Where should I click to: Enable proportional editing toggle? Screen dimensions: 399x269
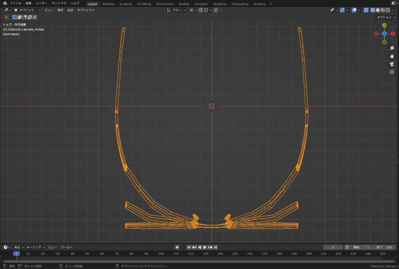(x=216, y=10)
